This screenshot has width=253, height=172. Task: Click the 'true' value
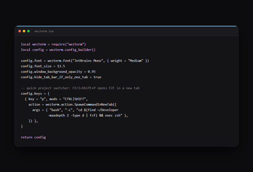click(97, 77)
